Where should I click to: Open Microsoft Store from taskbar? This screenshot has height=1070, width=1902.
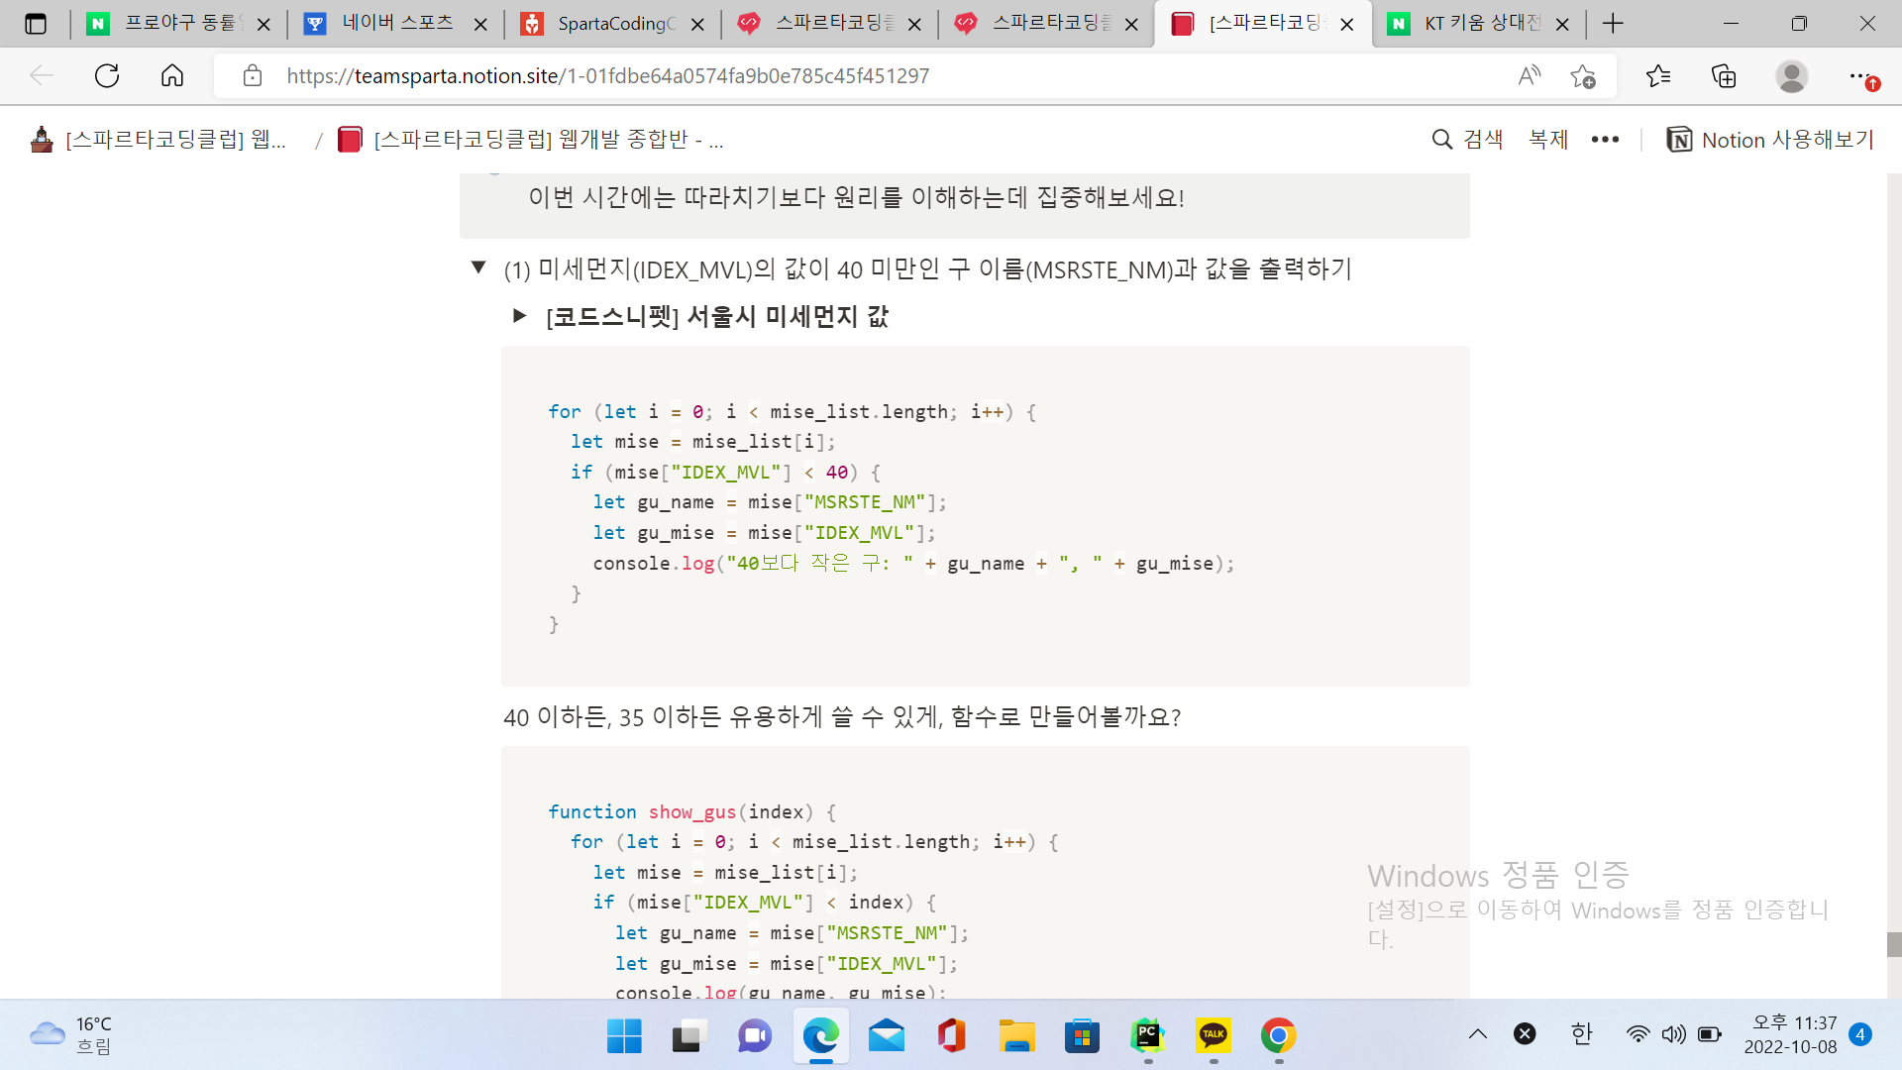[1082, 1036]
